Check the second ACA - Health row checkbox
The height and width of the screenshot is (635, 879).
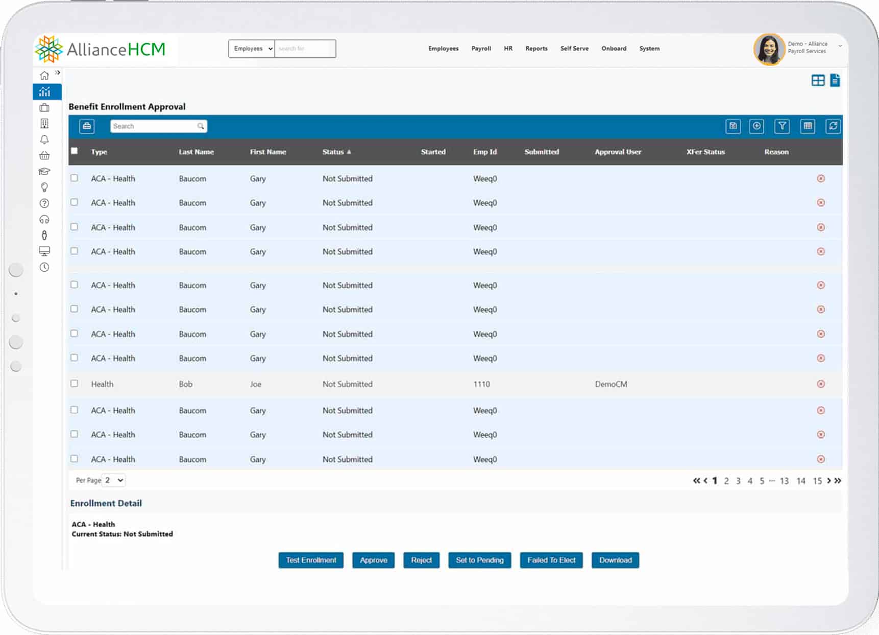[x=75, y=202]
